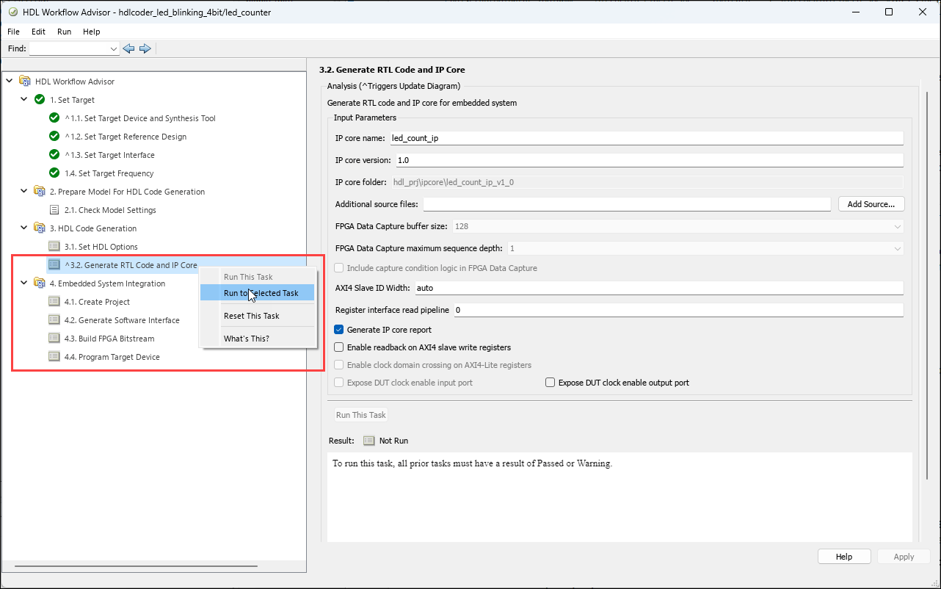Click the back arrow next to Find

coord(128,48)
